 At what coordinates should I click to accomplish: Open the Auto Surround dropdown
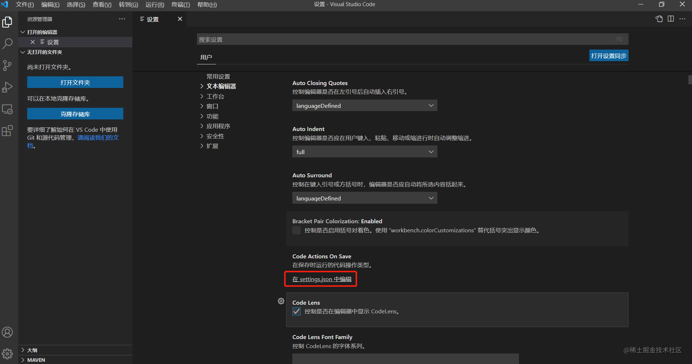364,198
